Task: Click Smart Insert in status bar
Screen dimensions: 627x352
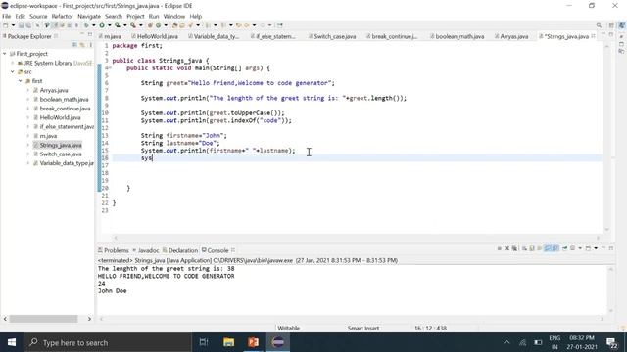Action: [x=363, y=329]
